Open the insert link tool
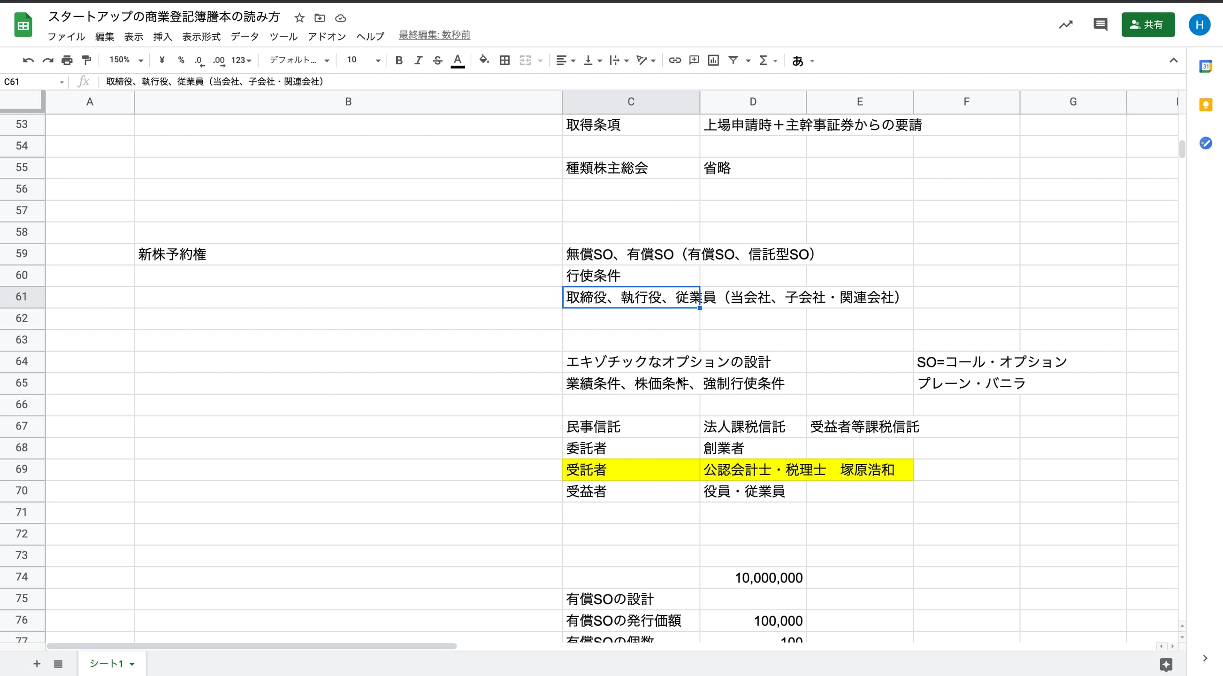 click(x=674, y=61)
